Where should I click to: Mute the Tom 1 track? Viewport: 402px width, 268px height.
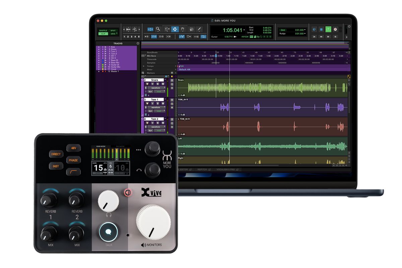(x=163, y=104)
